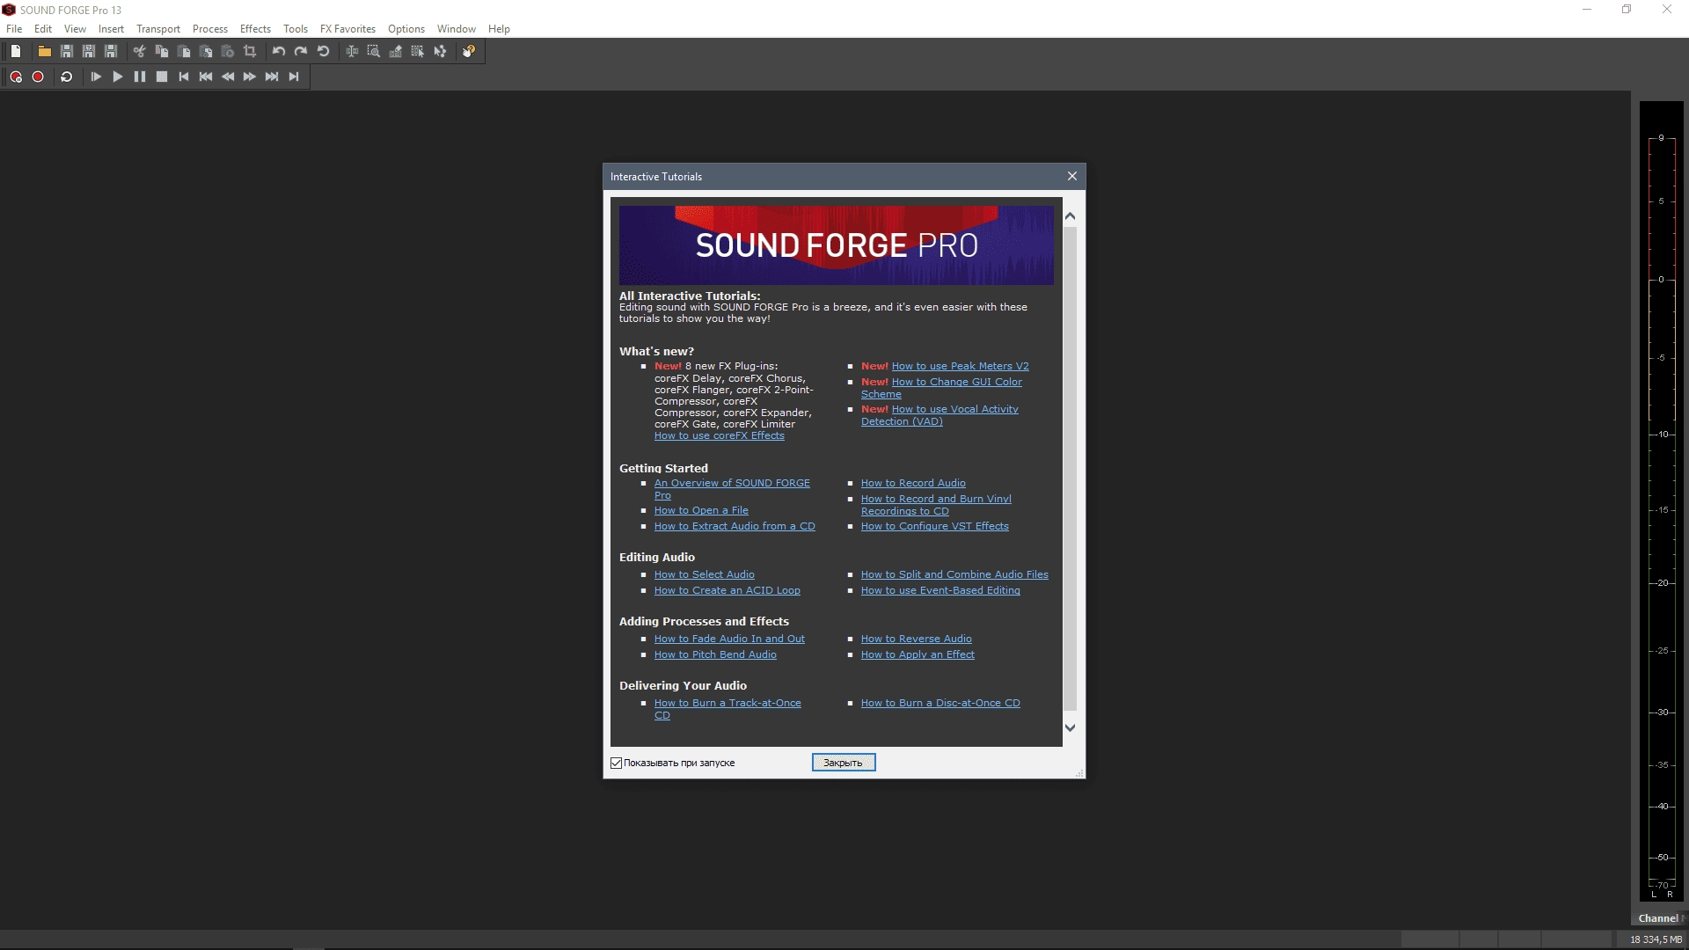Screen dimensions: 1689x950
Task: Select the Magnify tool
Action: coord(374,52)
